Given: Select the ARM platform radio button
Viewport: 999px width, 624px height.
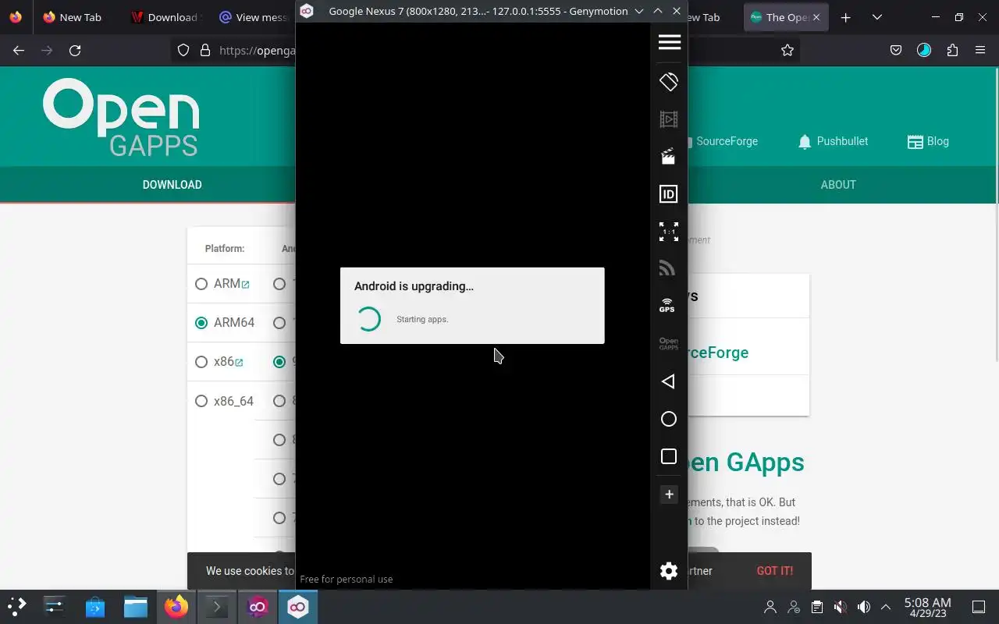Looking at the screenshot, I should tap(201, 284).
